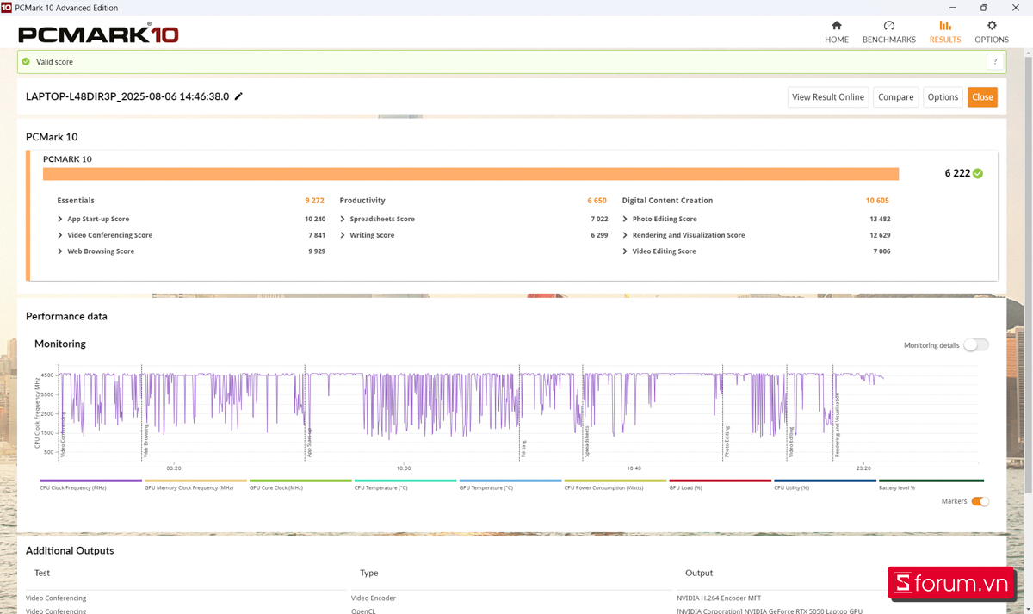Select GPU Load legend item

(721, 484)
